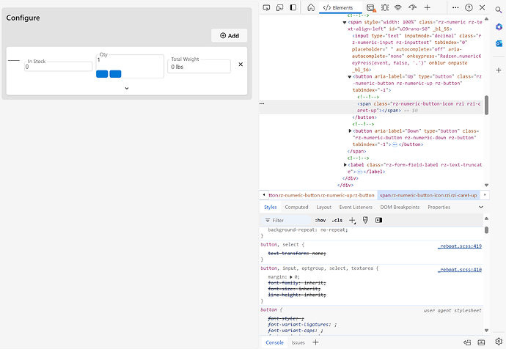The width and height of the screenshot is (506, 349).
Task: Click the three dots beside selected DOM node
Action: coord(262,103)
